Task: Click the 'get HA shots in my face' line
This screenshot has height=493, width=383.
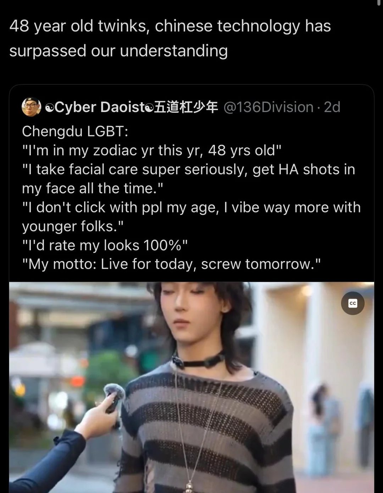Action: [x=189, y=179]
